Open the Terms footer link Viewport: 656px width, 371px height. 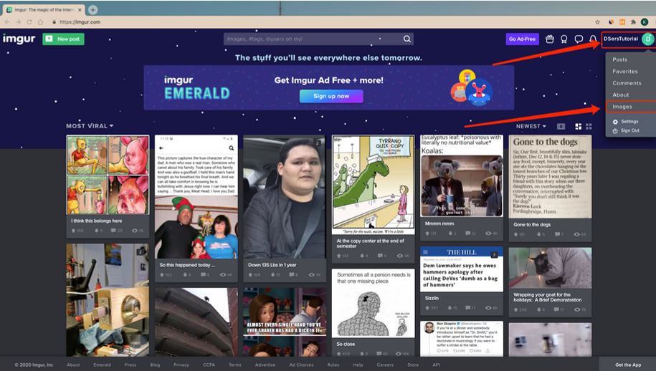[x=234, y=365]
